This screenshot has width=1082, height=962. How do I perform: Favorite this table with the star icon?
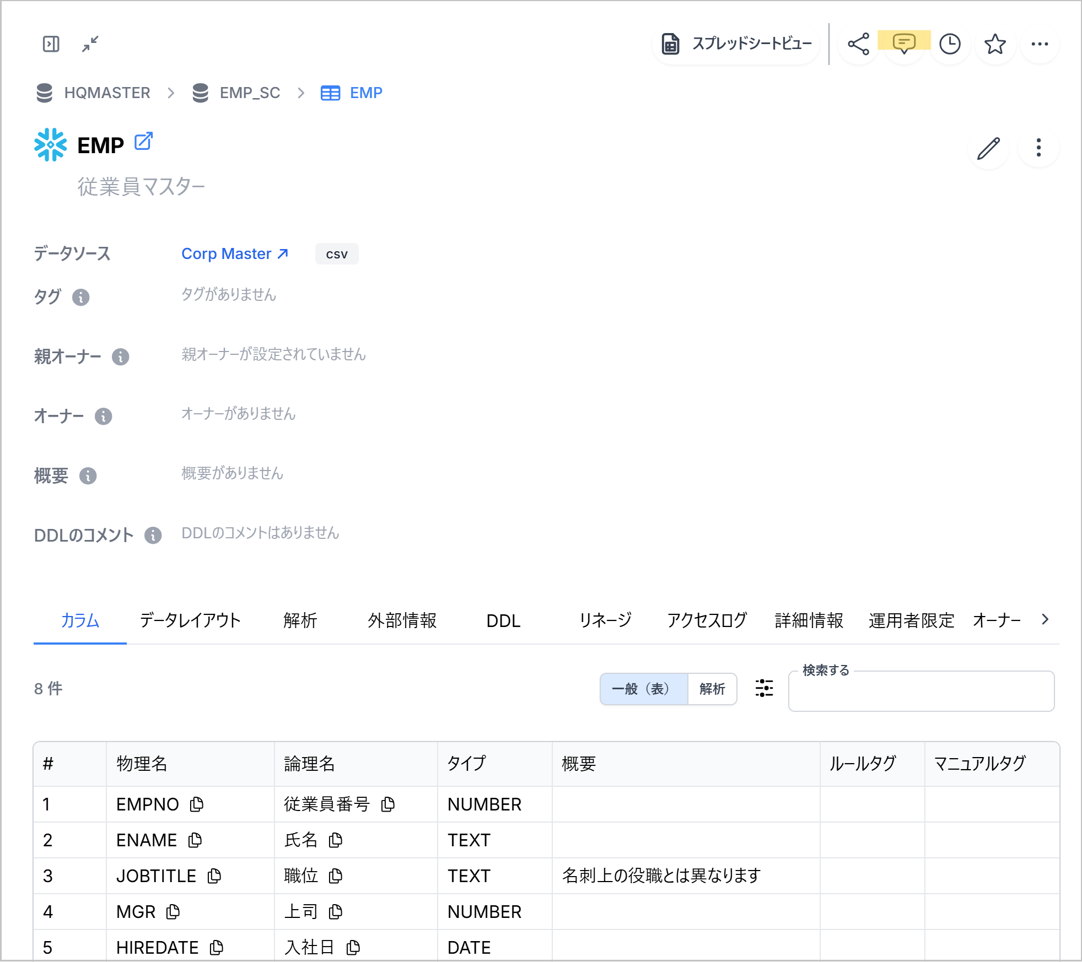[x=995, y=44]
